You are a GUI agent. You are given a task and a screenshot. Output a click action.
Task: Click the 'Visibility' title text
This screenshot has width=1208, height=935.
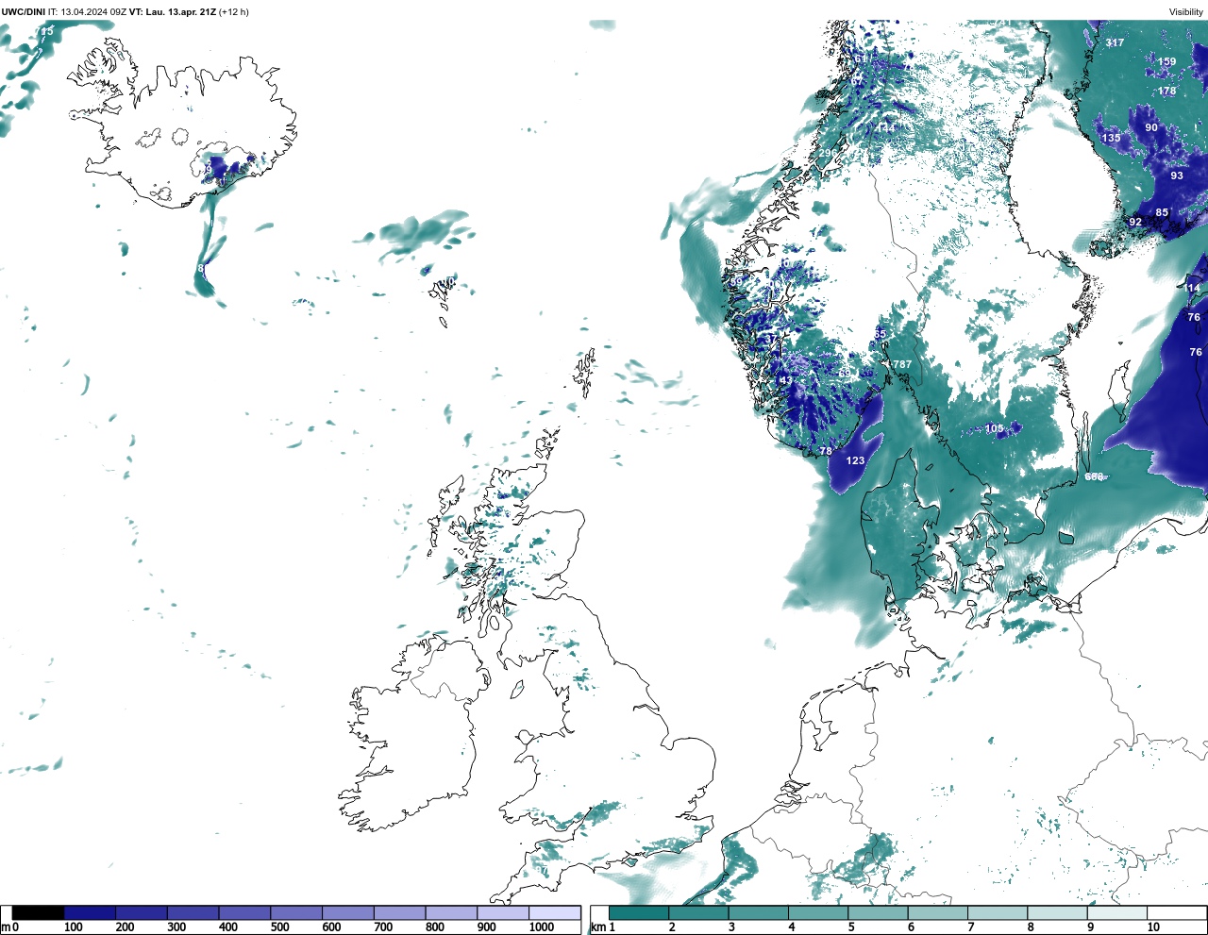pos(1185,11)
